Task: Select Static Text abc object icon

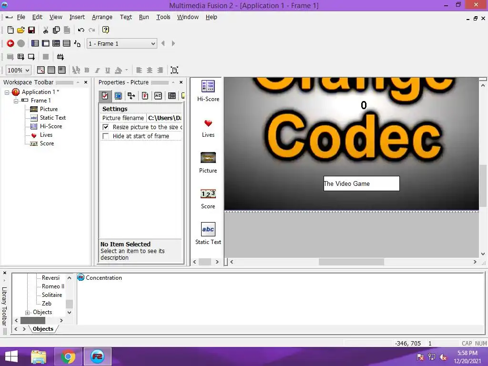Action: tap(208, 230)
